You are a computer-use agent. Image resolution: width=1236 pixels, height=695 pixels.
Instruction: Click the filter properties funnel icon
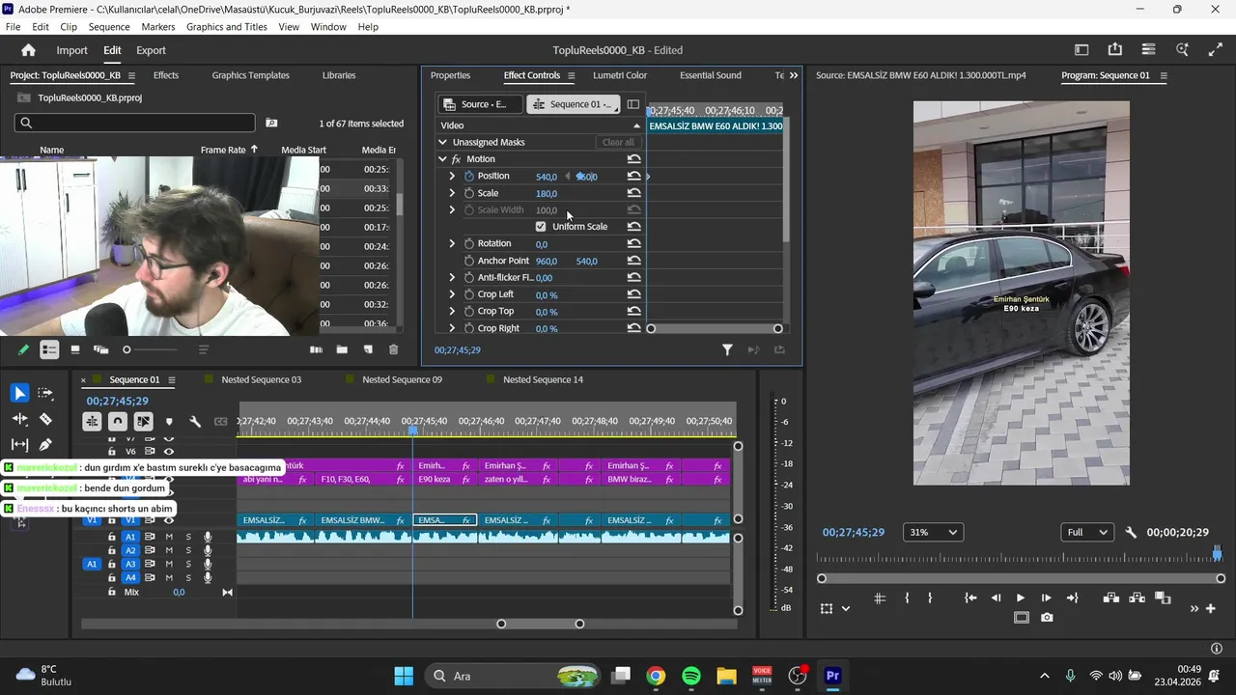727,350
